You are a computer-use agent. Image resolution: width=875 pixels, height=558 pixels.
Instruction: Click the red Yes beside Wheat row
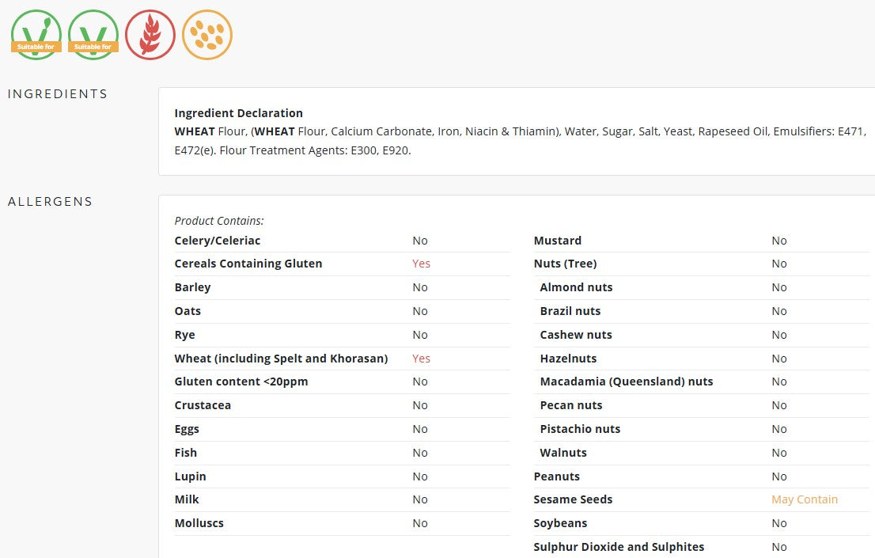[x=422, y=359]
